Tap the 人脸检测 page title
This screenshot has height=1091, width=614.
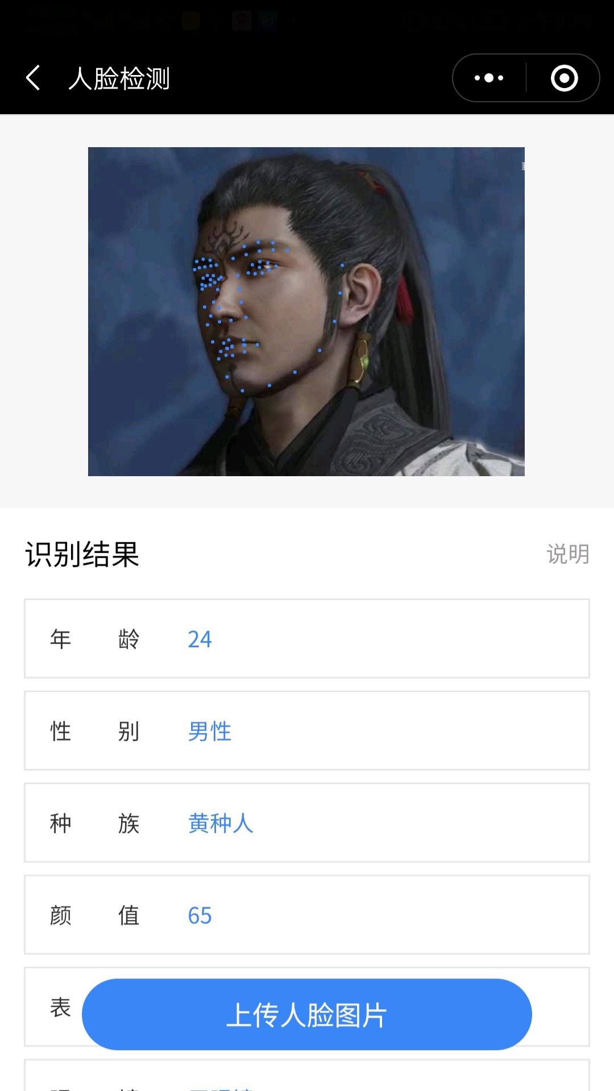(x=119, y=78)
